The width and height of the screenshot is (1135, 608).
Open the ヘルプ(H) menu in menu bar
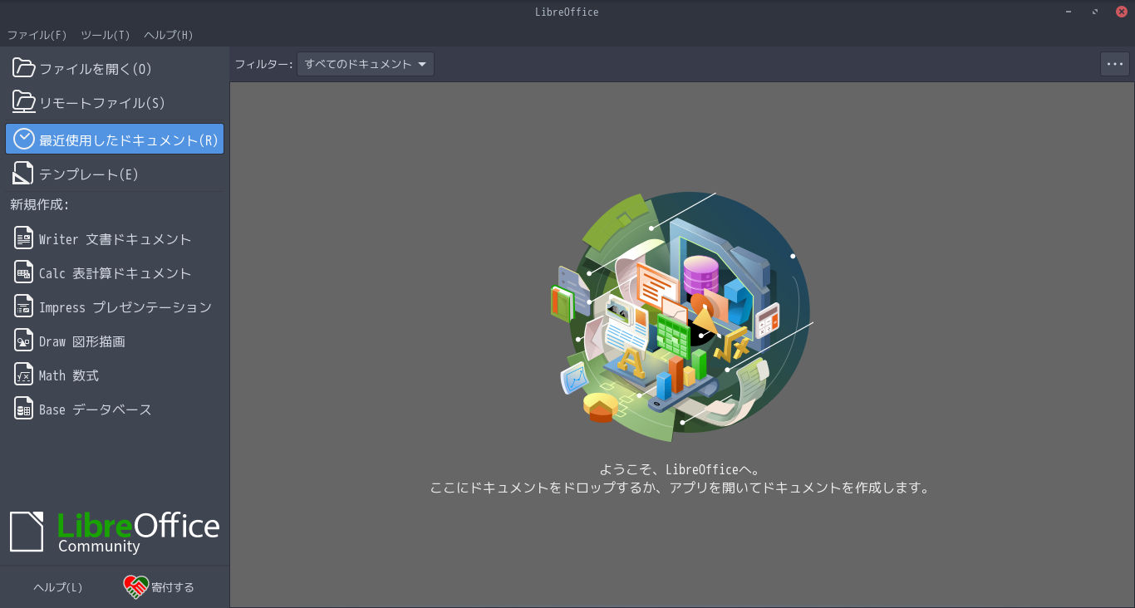click(168, 35)
